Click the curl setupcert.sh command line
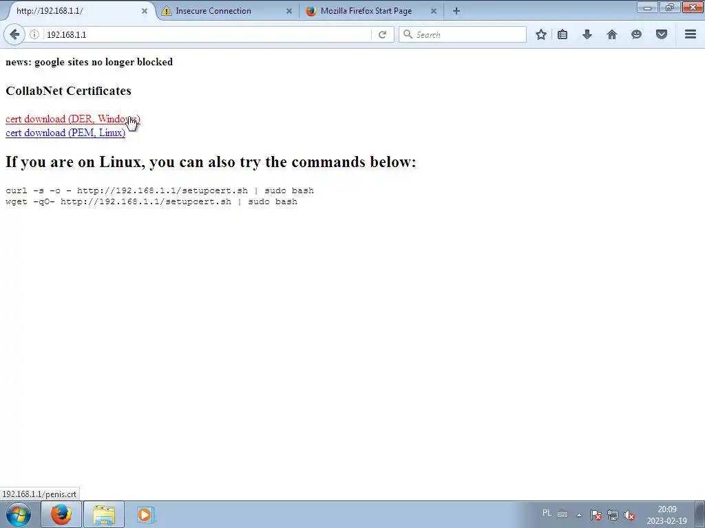Viewport: 705px width, 528px height. click(160, 190)
